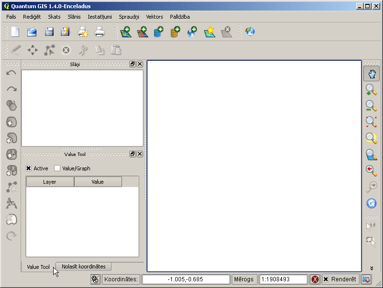
Task: Open the Slānis menu
Action: (74, 17)
